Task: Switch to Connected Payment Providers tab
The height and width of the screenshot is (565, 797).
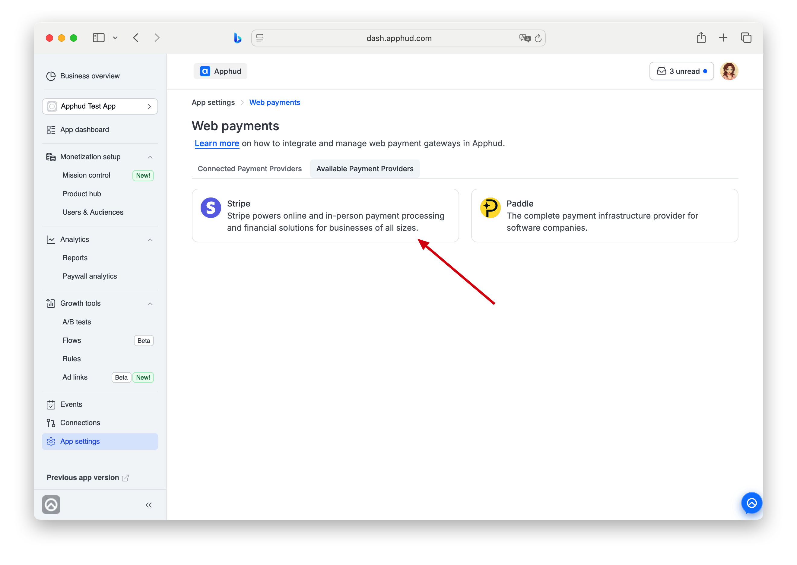Action: [x=249, y=169]
